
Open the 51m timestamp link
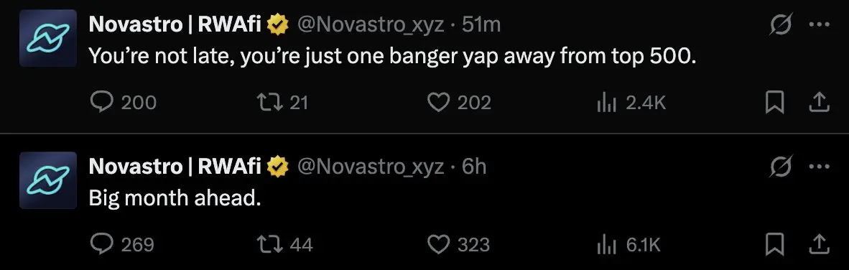point(481,24)
